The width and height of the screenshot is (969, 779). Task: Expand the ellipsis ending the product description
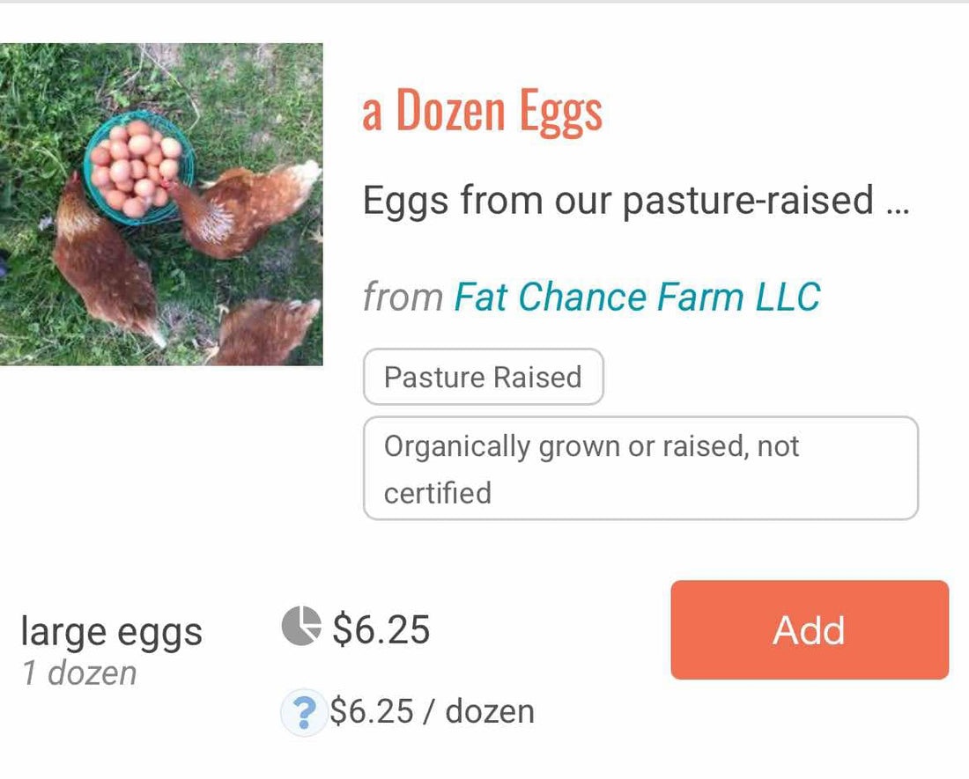point(894,202)
